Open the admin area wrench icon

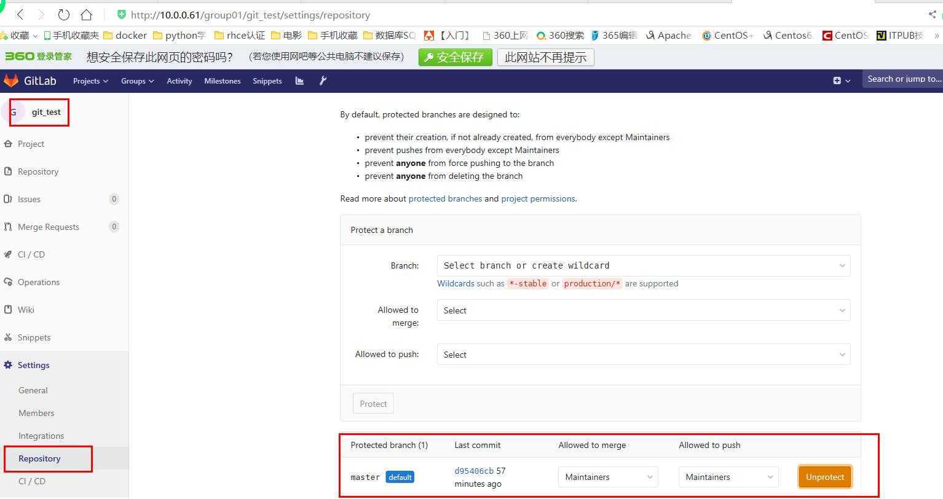pyautogui.click(x=323, y=81)
